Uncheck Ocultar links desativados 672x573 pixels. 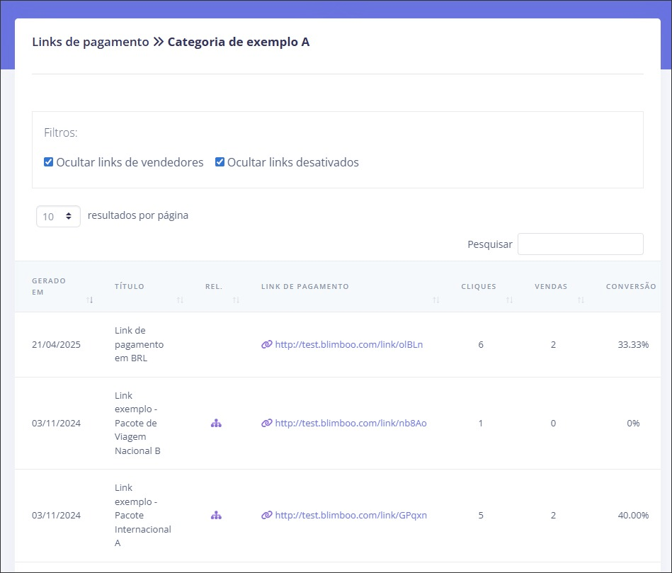tap(220, 162)
